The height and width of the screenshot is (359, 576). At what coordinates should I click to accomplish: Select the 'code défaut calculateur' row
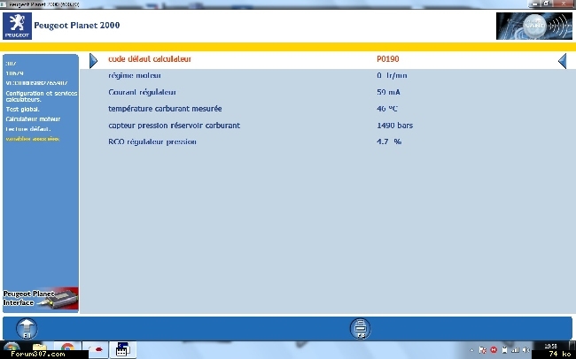(328, 59)
